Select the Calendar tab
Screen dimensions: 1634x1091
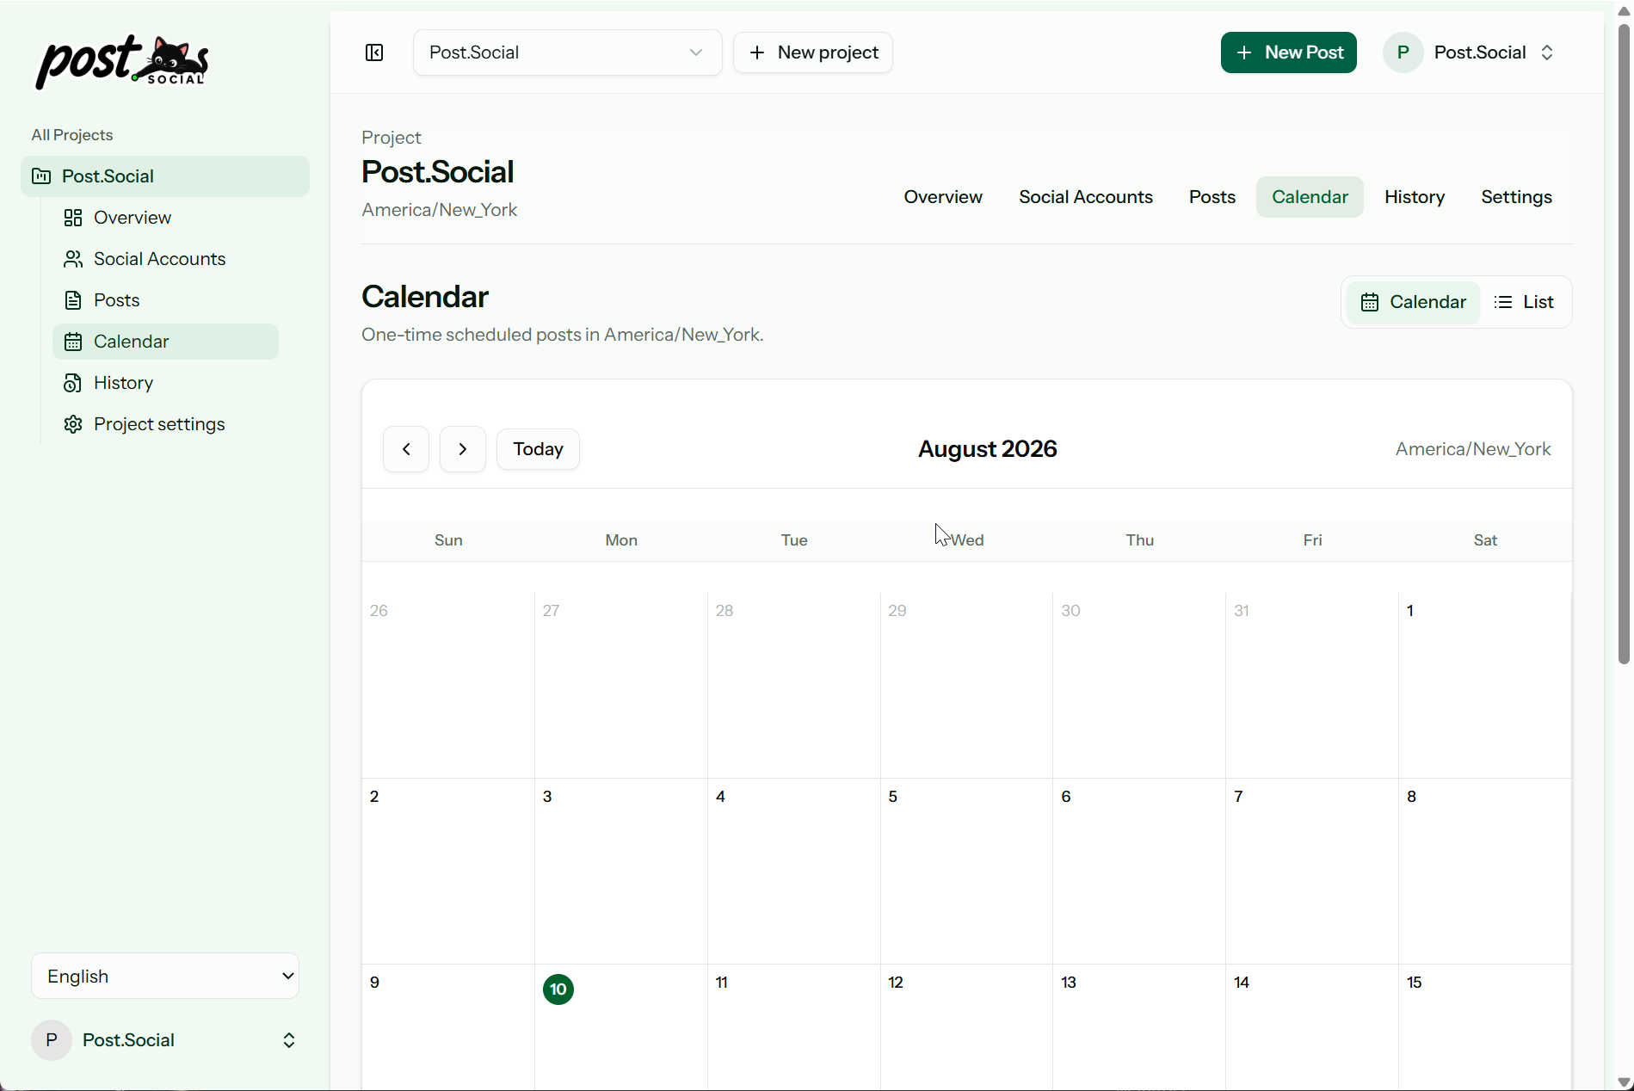pos(1310,197)
